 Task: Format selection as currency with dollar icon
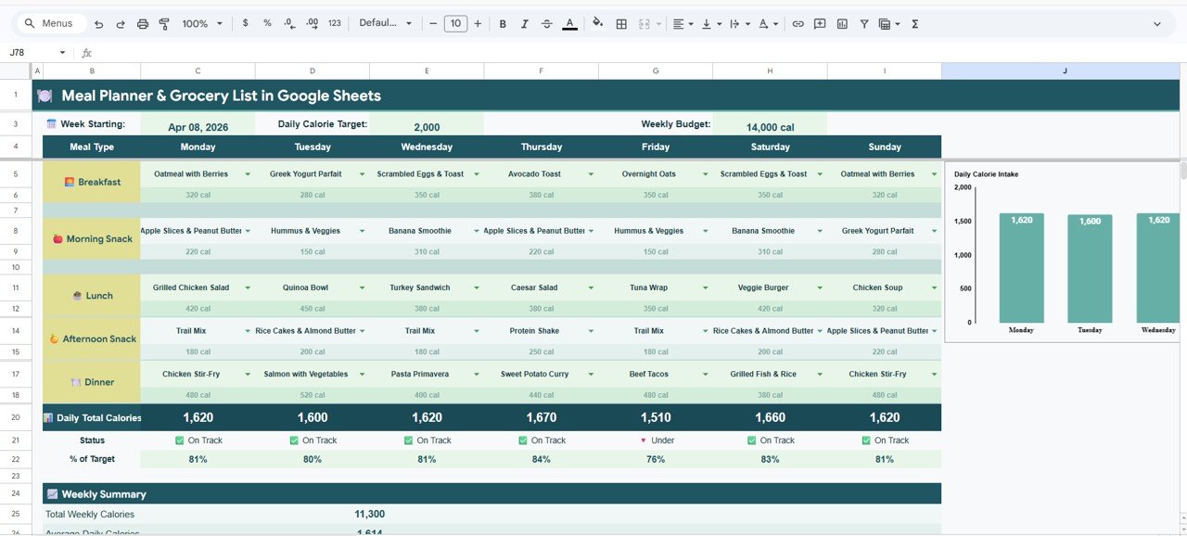click(x=245, y=23)
